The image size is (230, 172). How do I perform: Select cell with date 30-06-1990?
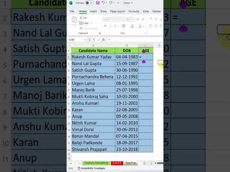(x=126, y=70)
